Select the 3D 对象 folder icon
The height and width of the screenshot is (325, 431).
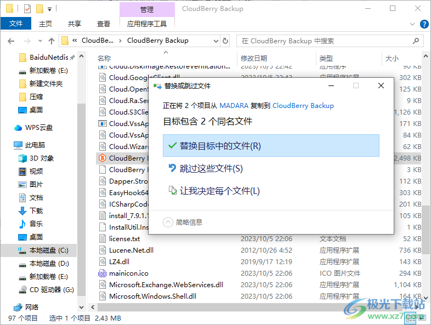pyautogui.click(x=22, y=158)
